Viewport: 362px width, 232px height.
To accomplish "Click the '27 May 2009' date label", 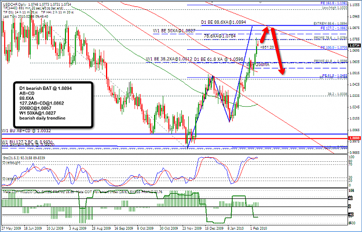I will pos(12,228).
